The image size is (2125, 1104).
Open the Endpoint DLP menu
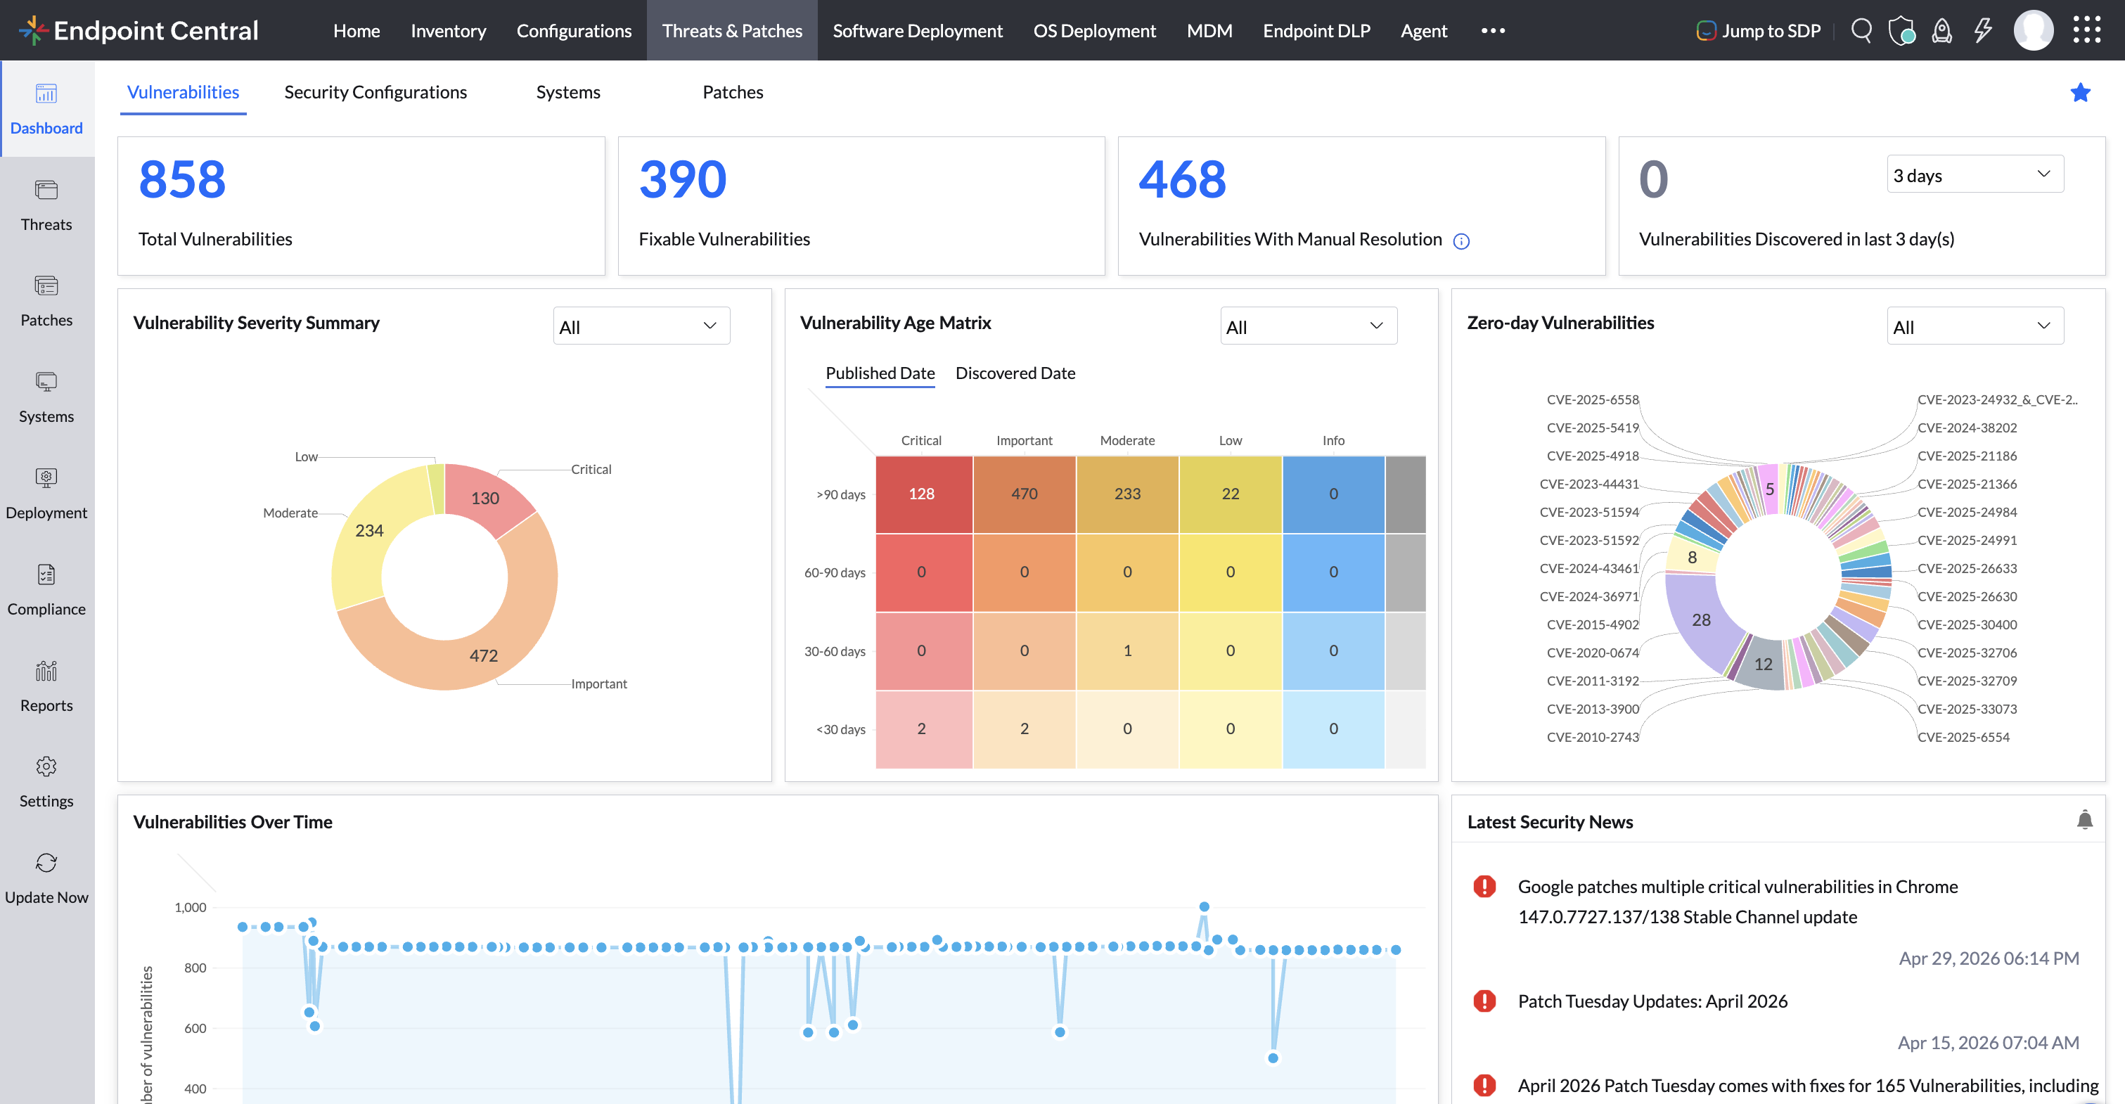[1316, 30]
